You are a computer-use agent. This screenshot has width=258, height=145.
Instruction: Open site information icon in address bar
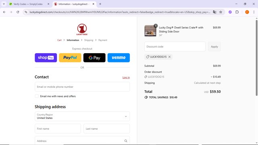coord(26,12)
